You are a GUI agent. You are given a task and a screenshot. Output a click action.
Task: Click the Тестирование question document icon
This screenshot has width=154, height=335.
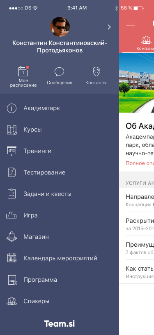pyautogui.click(x=11, y=172)
